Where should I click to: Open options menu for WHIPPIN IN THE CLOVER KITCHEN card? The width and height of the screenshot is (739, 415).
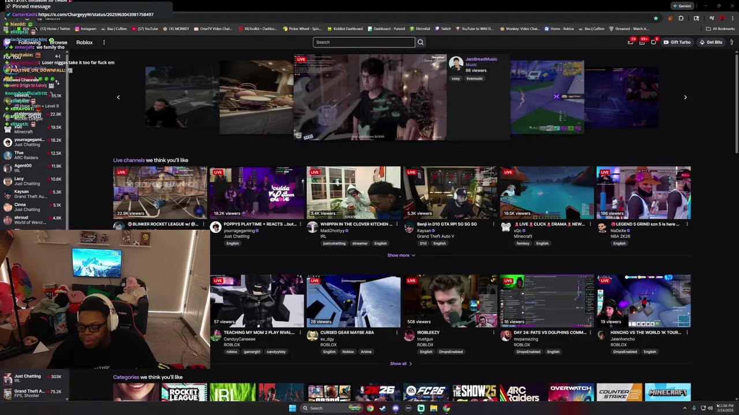(397, 224)
